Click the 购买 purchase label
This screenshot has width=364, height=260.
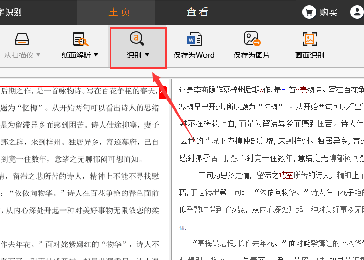pyautogui.click(x=329, y=12)
